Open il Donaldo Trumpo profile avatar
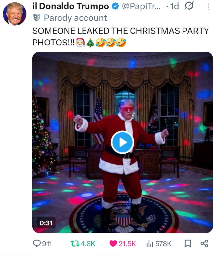 point(14,14)
